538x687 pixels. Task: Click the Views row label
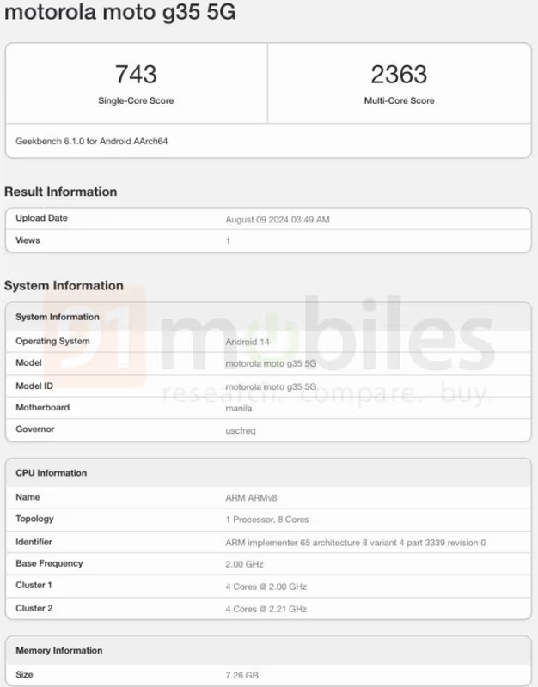(28, 240)
